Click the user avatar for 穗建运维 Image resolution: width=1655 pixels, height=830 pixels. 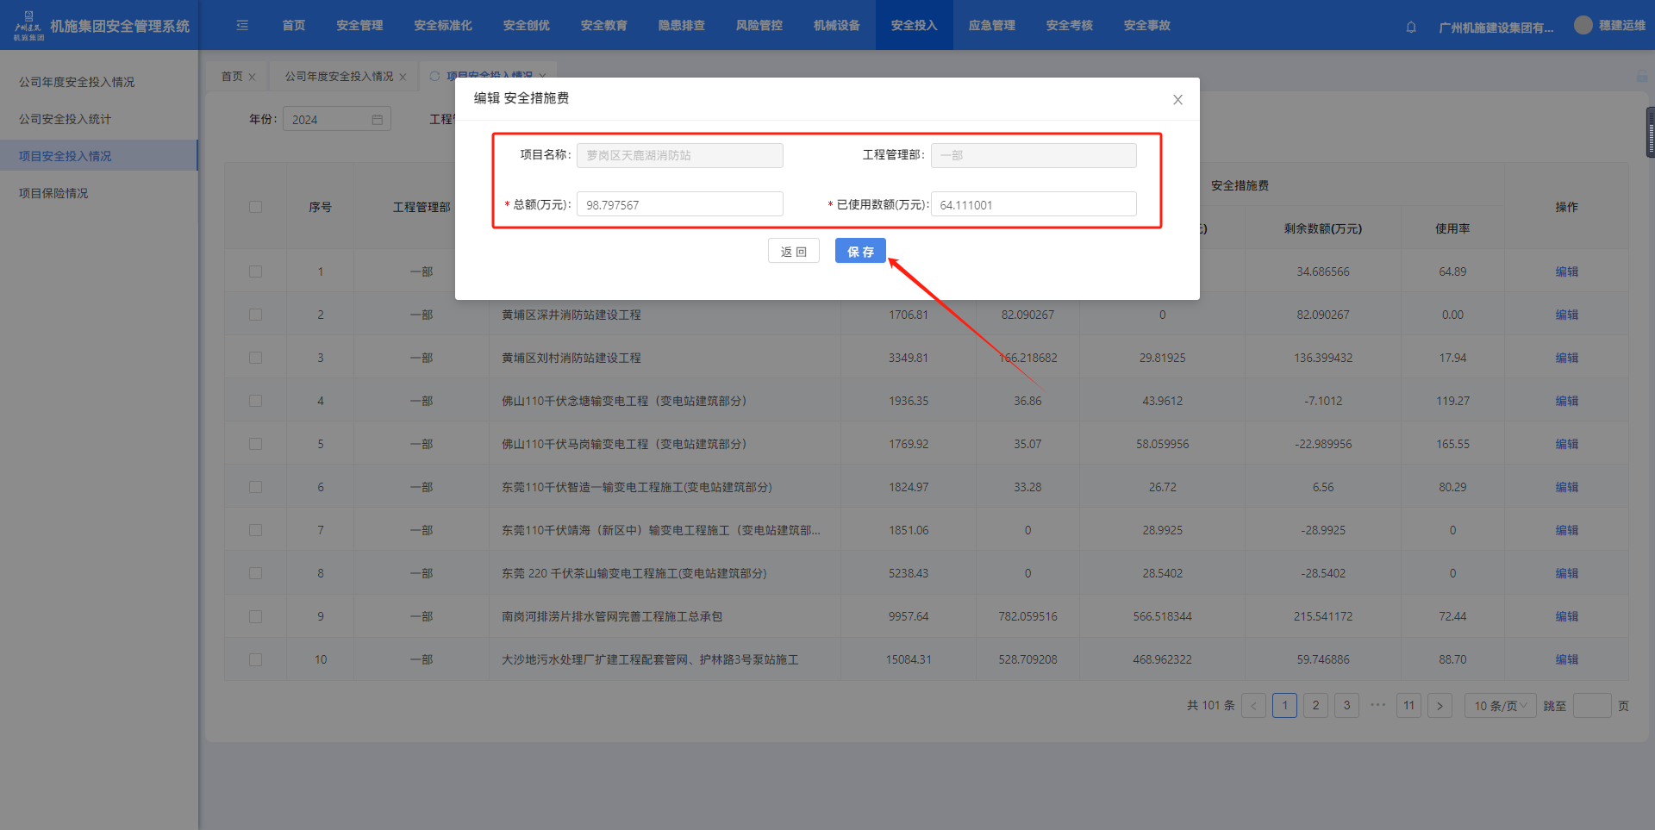[1583, 25]
